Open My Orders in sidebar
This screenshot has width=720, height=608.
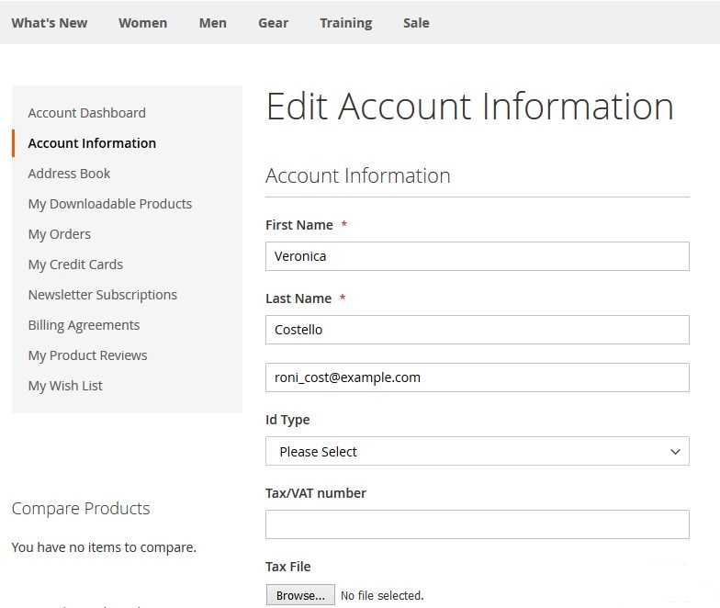59,234
